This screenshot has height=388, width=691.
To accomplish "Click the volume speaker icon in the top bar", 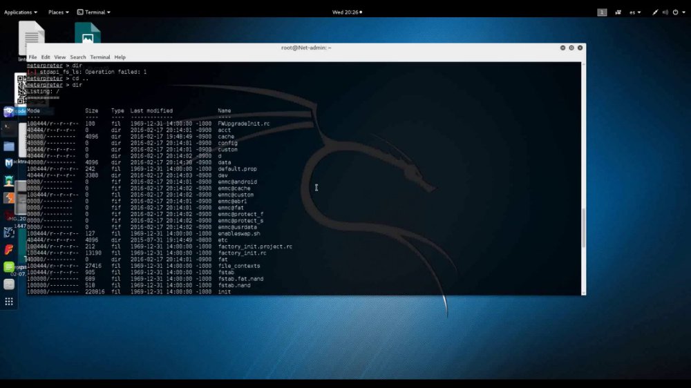I will tap(665, 12).
